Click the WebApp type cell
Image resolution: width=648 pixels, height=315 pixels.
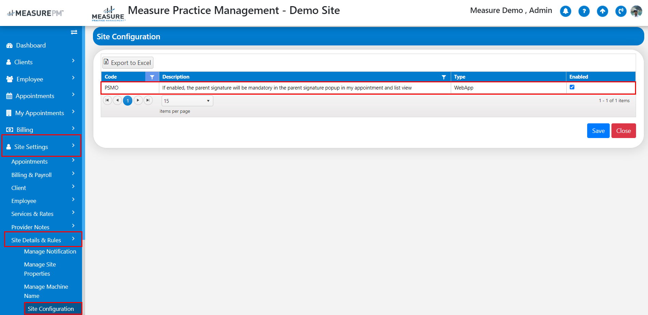(509, 88)
